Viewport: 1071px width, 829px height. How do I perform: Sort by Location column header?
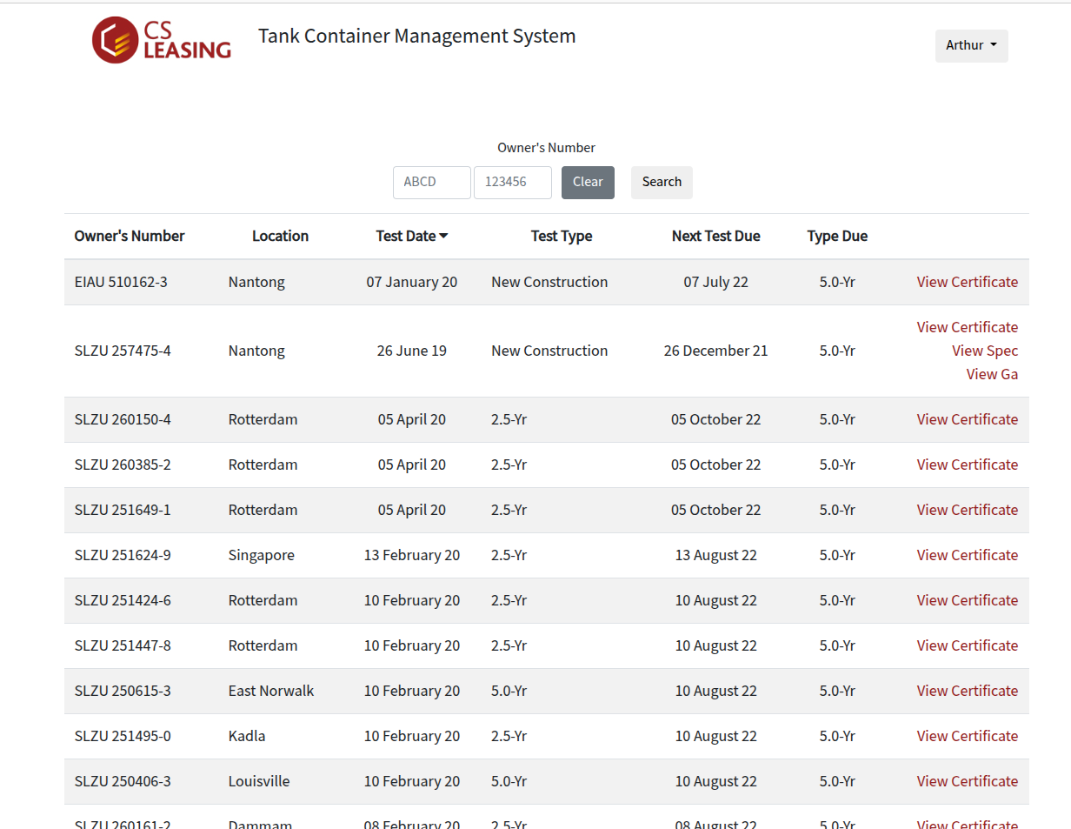click(280, 237)
